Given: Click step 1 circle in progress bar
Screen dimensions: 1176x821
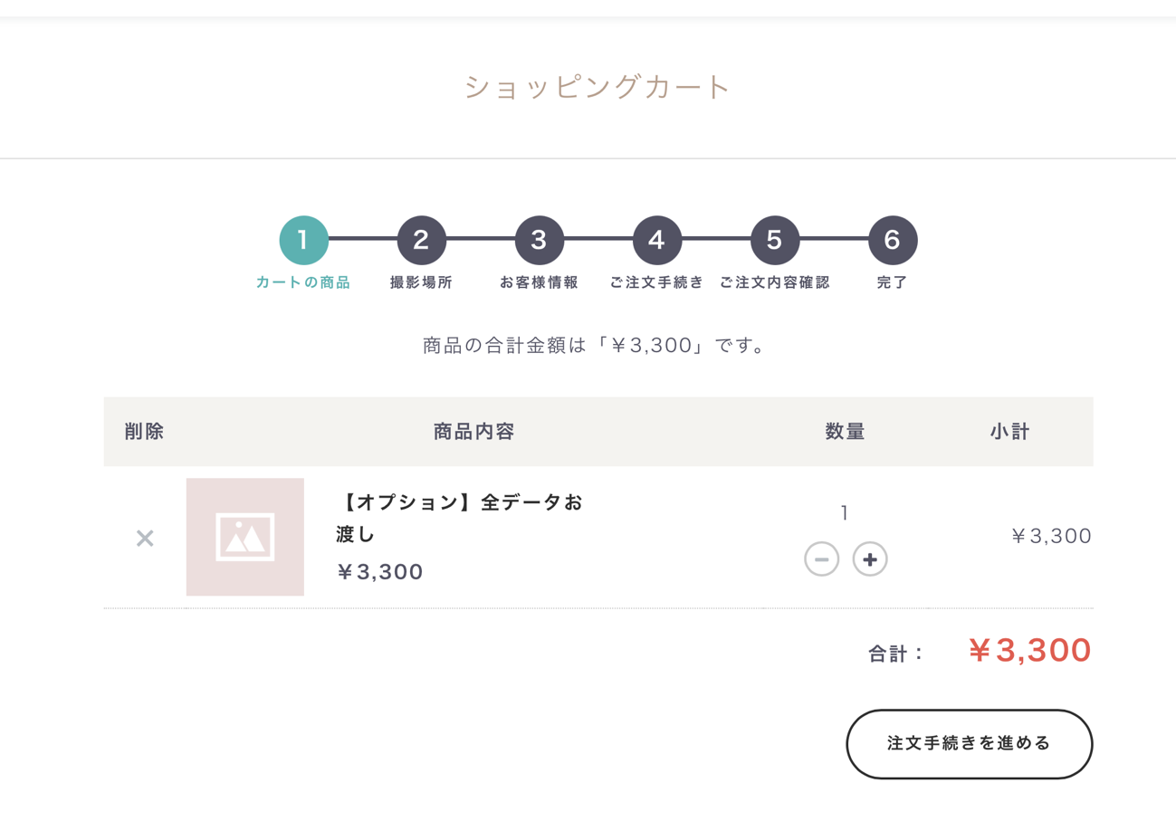Looking at the screenshot, I should (303, 240).
